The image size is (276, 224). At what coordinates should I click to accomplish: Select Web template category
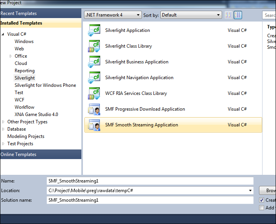(19, 49)
